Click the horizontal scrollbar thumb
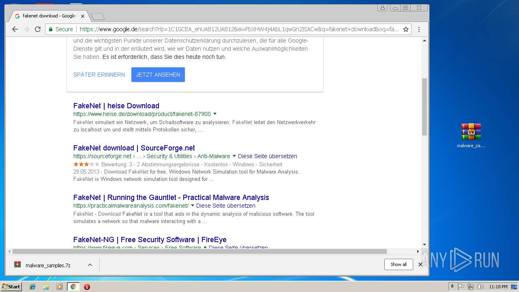The height and width of the screenshot is (292, 519). point(199,251)
